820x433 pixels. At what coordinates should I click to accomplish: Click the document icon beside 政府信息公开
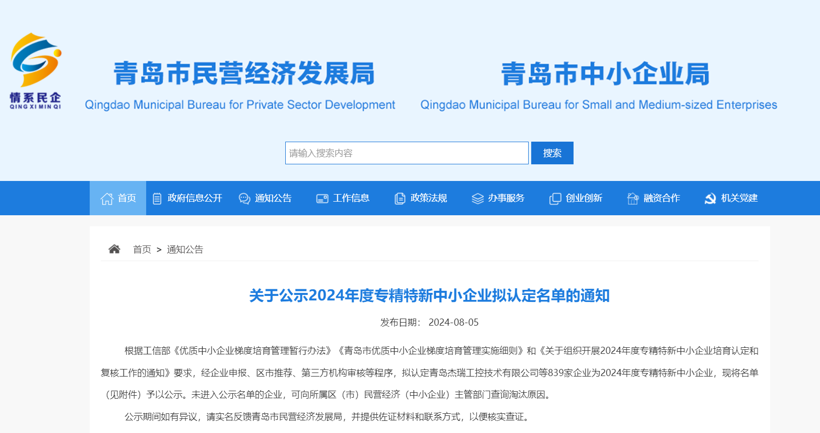click(x=157, y=199)
